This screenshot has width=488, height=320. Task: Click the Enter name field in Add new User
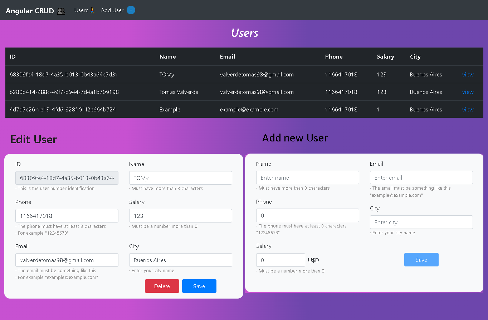[307, 177]
